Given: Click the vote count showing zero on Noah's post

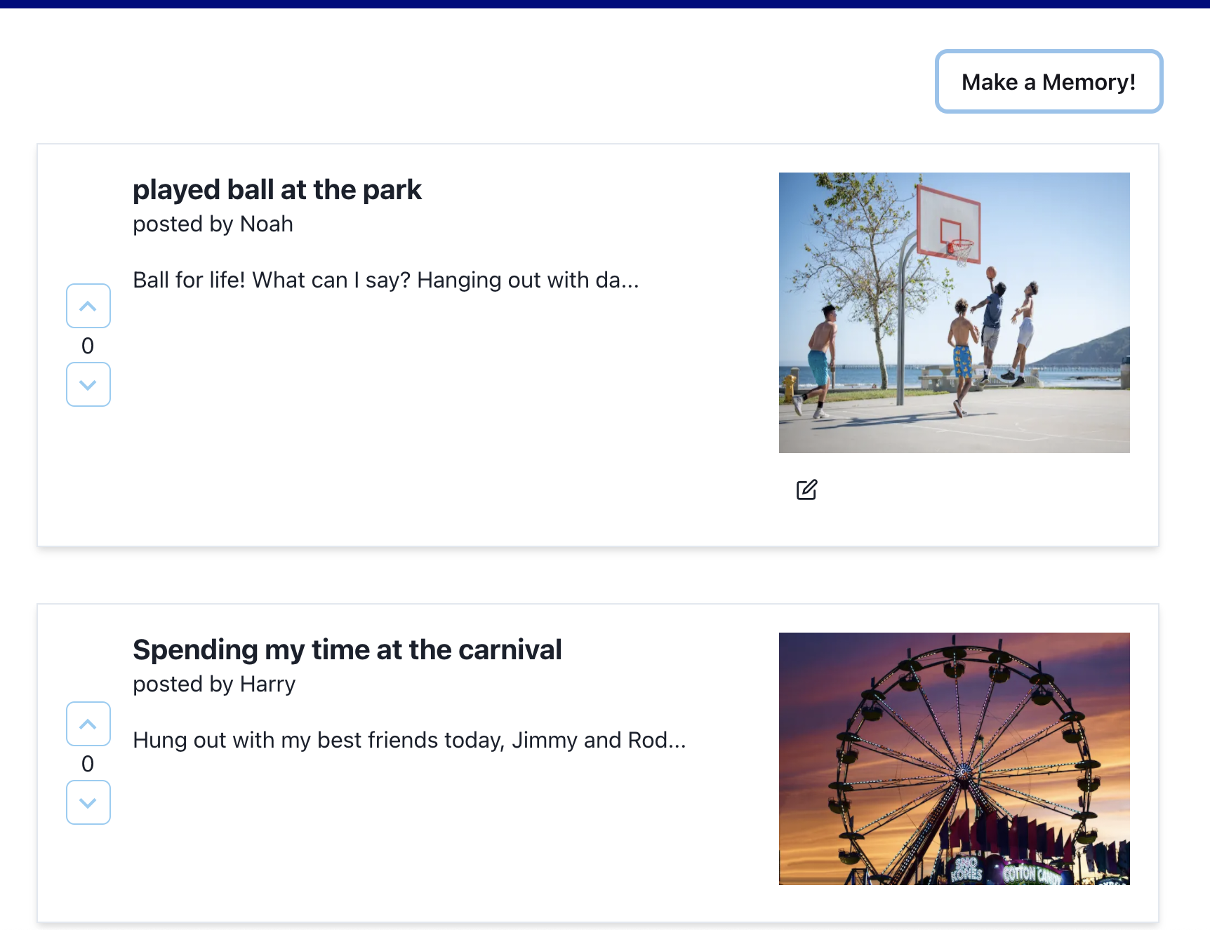Looking at the screenshot, I should tap(88, 345).
